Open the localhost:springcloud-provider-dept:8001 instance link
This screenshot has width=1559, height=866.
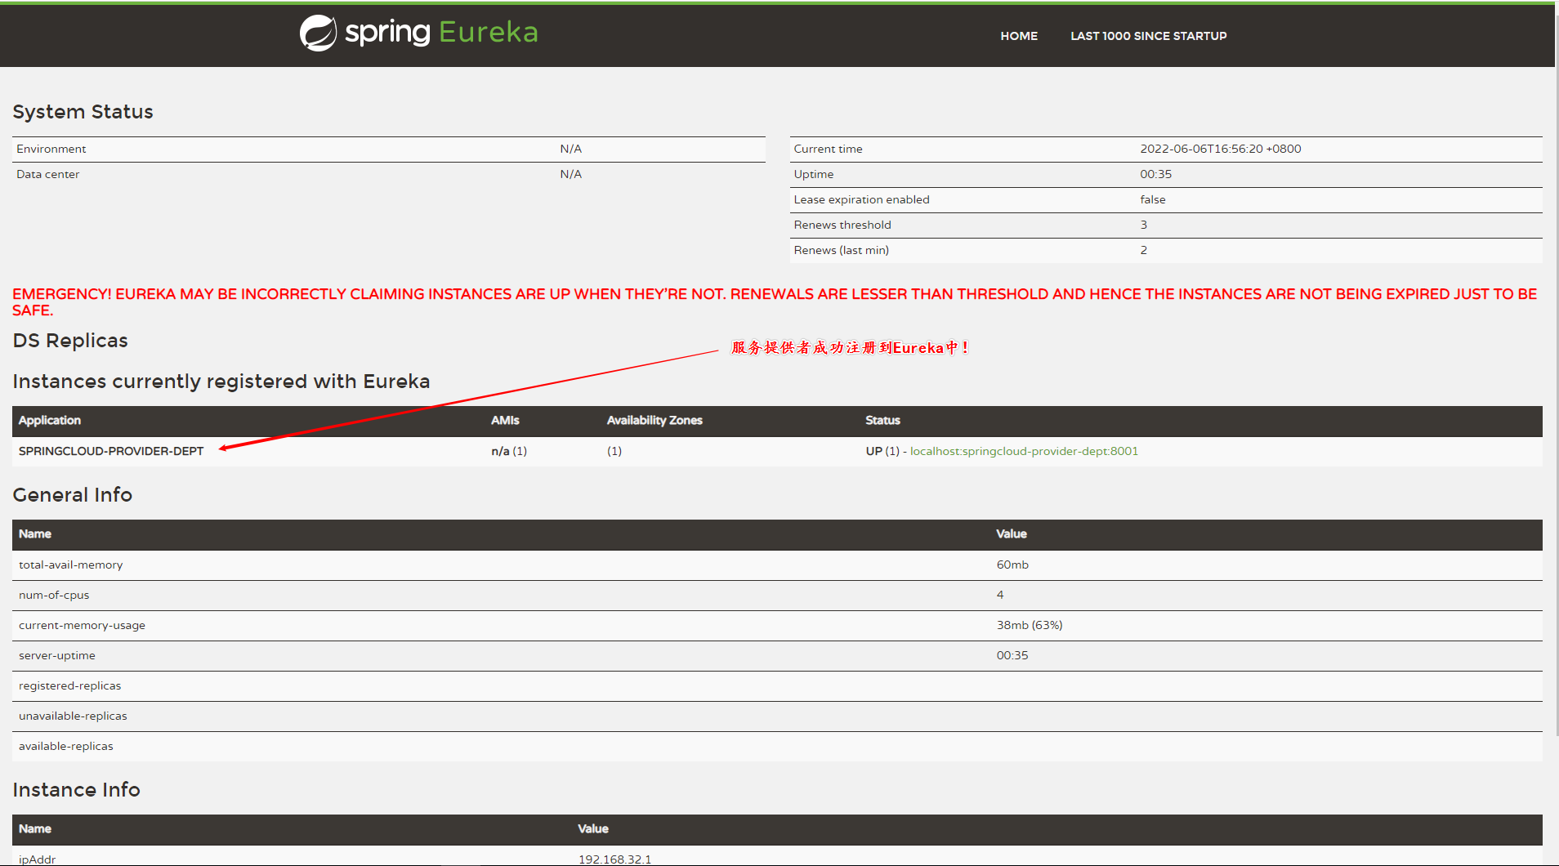1024,451
